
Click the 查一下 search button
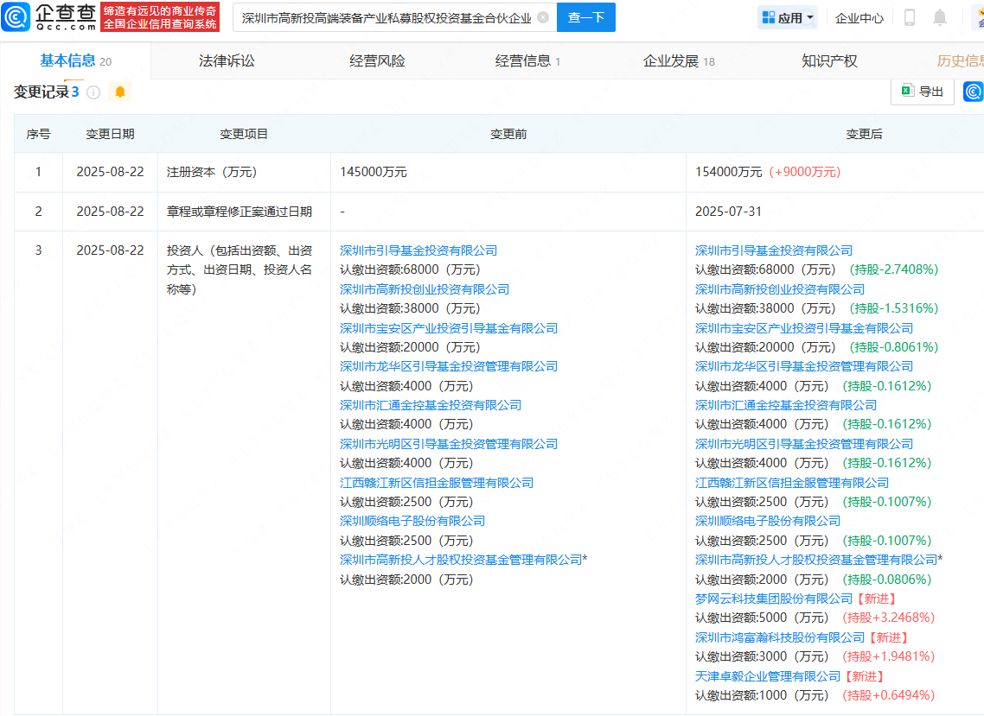point(585,17)
